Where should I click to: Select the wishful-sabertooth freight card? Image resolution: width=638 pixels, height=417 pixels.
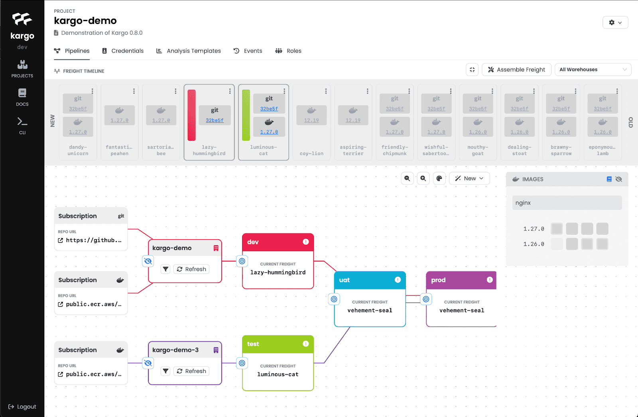coord(436,122)
